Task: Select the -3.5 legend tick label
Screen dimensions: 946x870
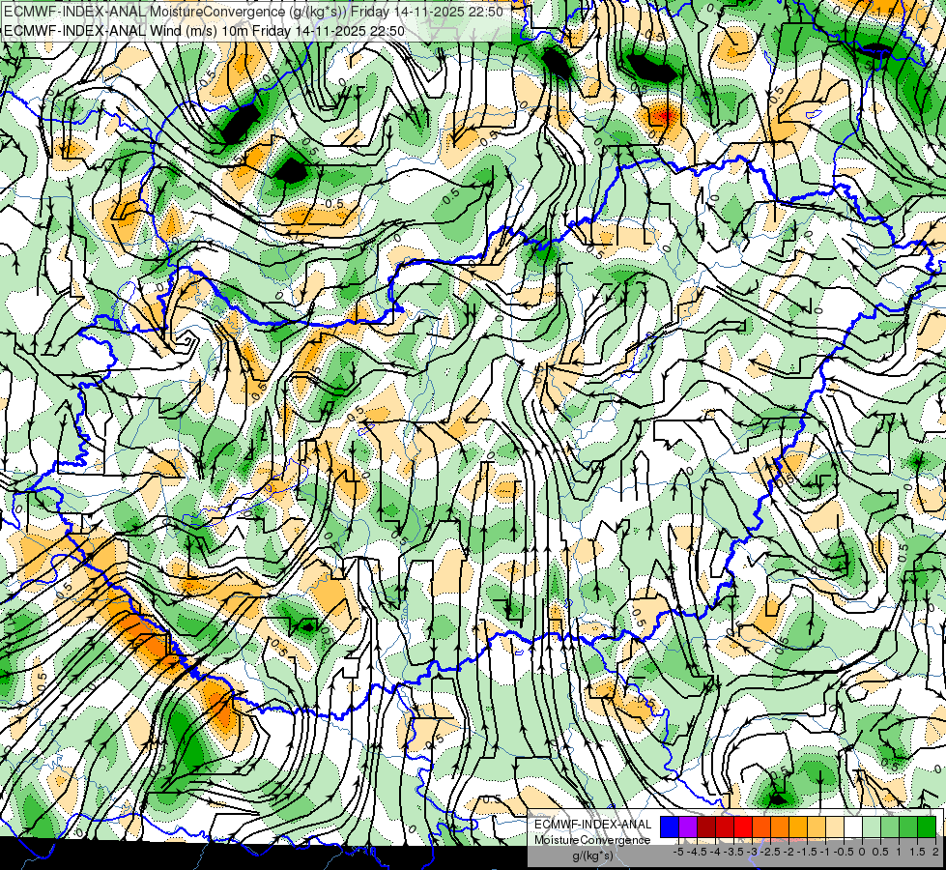Action: [734, 852]
